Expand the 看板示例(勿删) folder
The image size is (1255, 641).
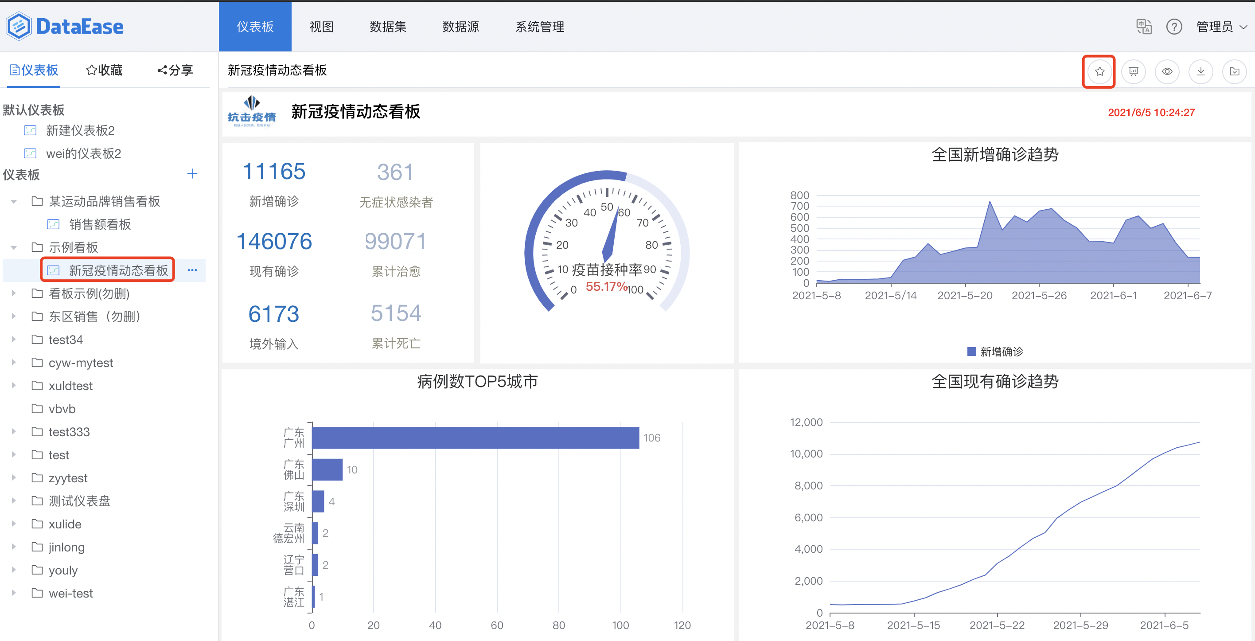tap(14, 293)
